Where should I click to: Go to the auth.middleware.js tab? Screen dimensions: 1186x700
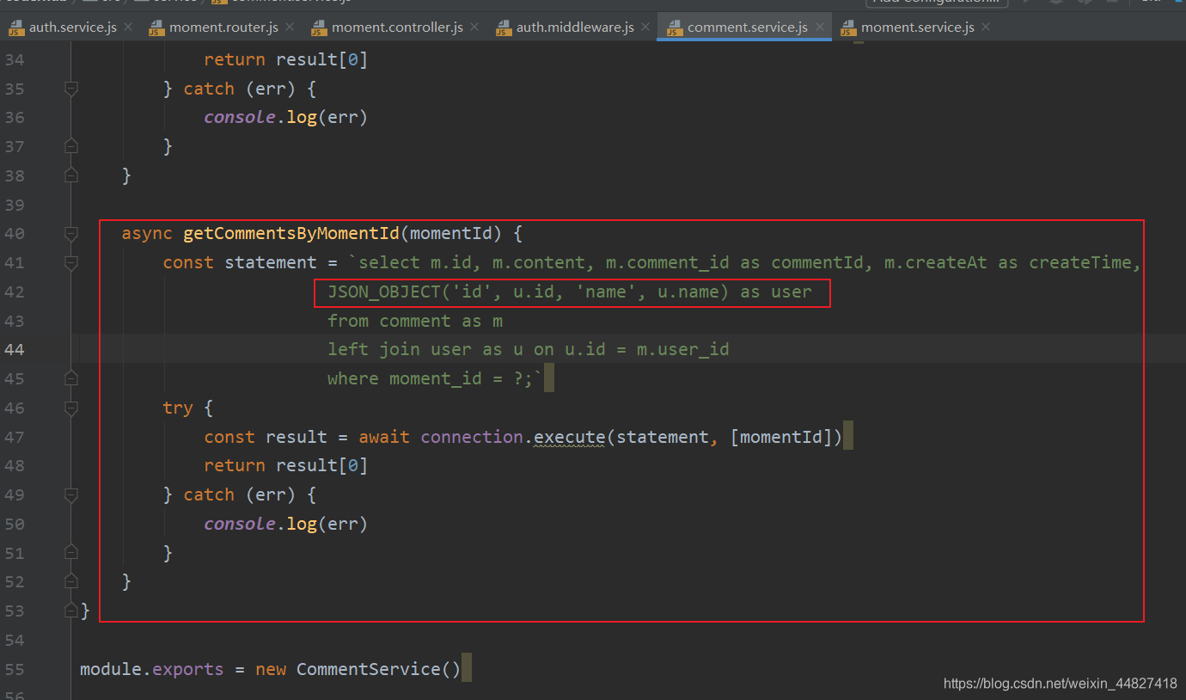point(575,28)
